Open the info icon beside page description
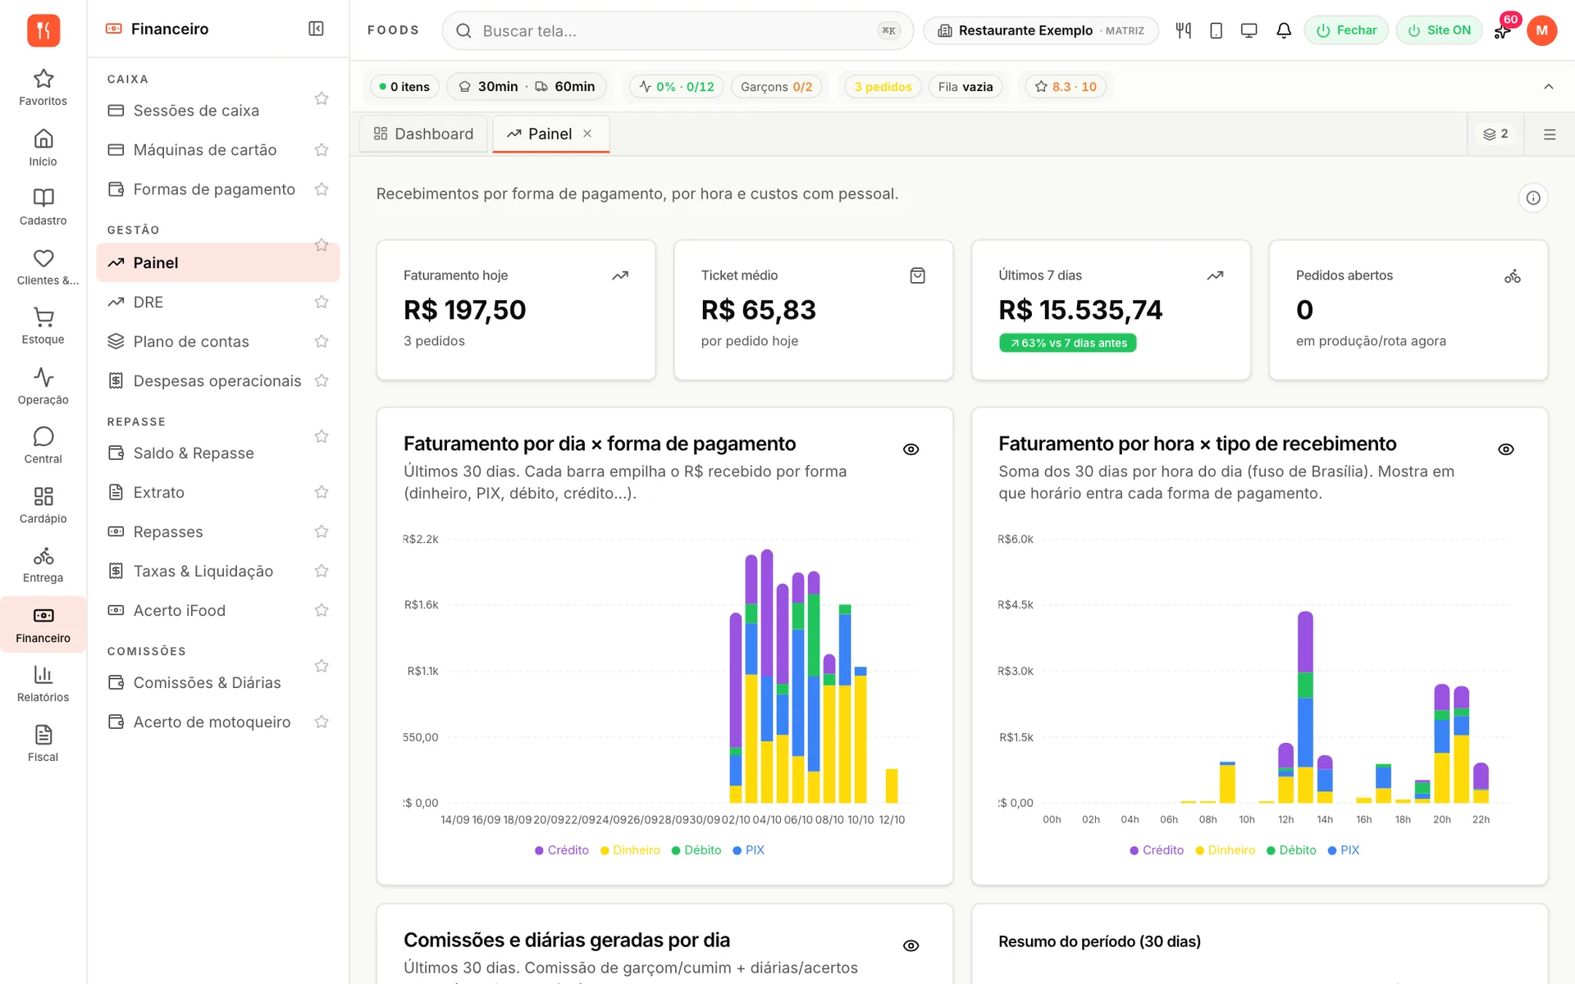 click(1532, 198)
